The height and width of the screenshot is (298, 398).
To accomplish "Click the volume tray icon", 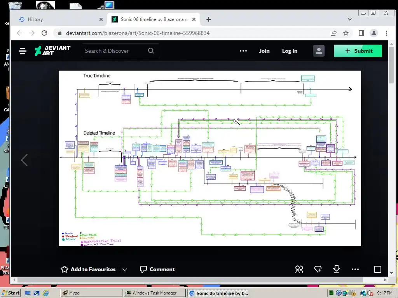I will tap(370, 293).
